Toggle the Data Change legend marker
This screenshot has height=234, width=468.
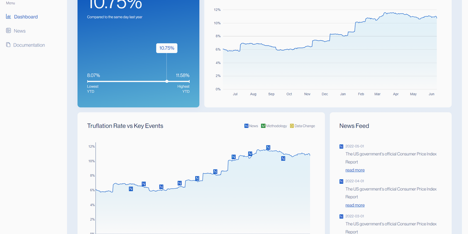(292, 126)
